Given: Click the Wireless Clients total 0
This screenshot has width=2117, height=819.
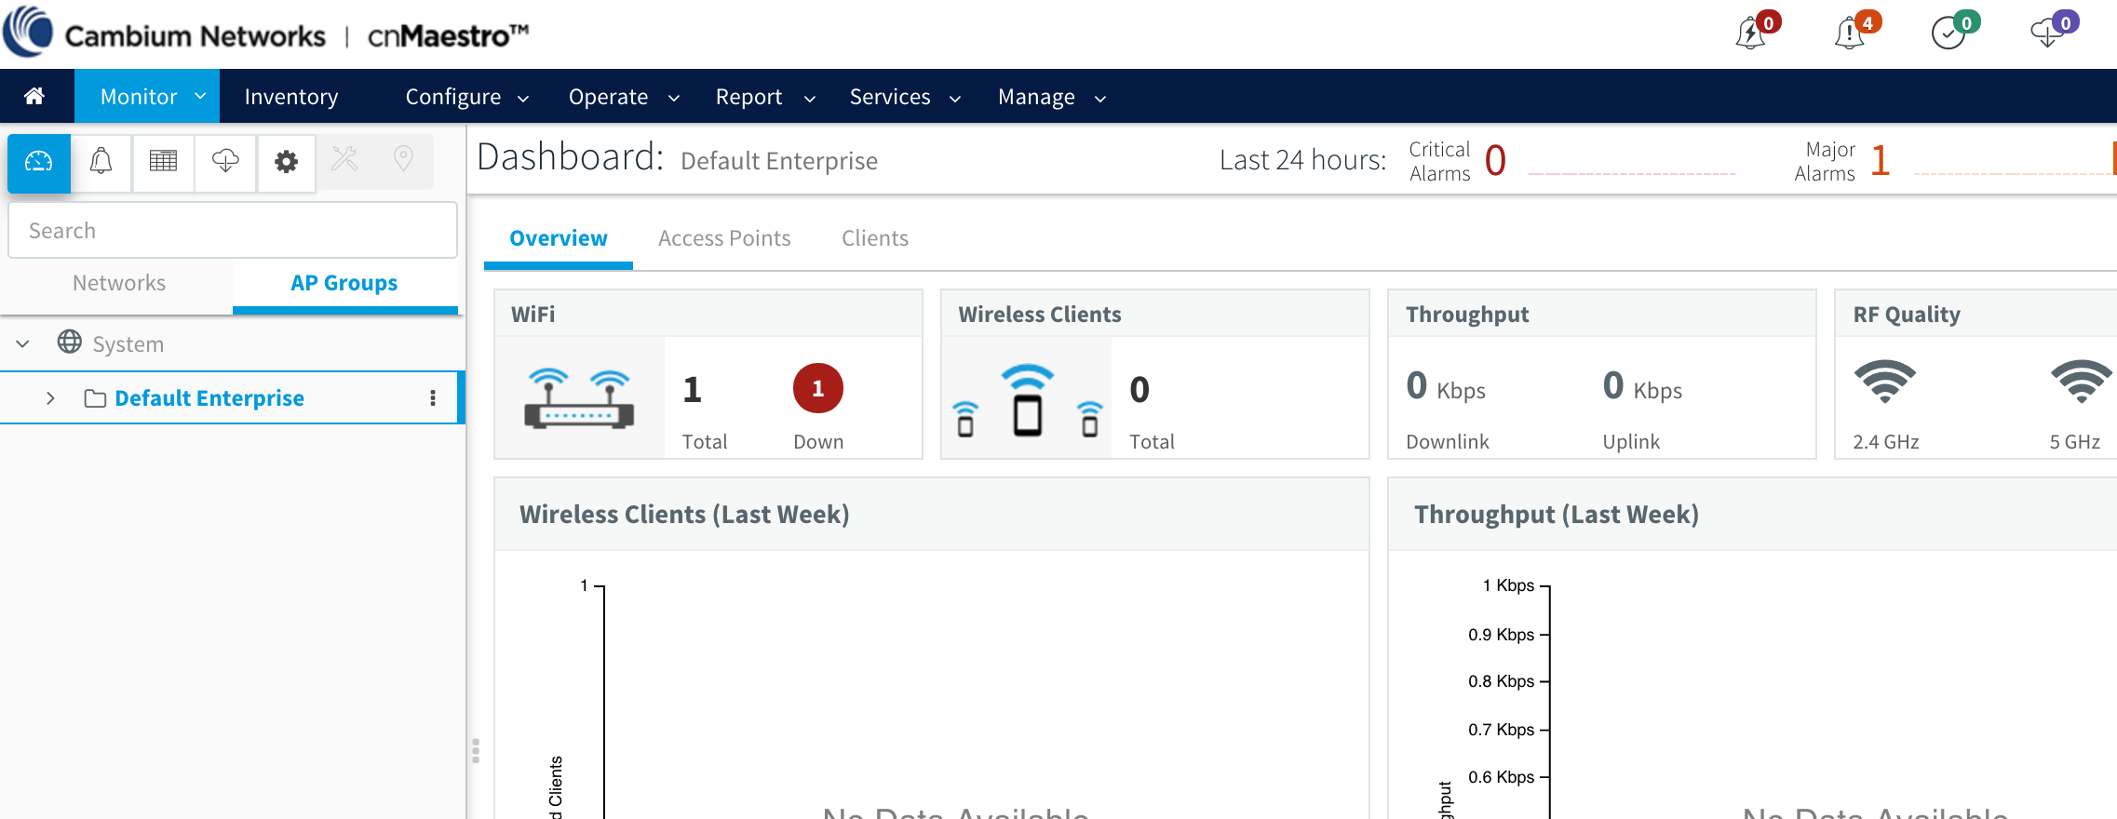Looking at the screenshot, I should point(1139,389).
